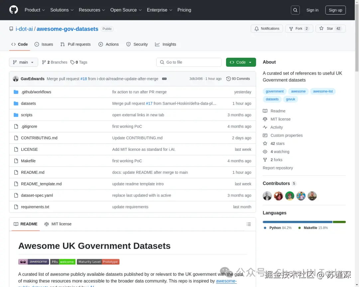359x287 pixels.
Task: Open the awesome-gov-datasets repository link
Action: (67, 29)
